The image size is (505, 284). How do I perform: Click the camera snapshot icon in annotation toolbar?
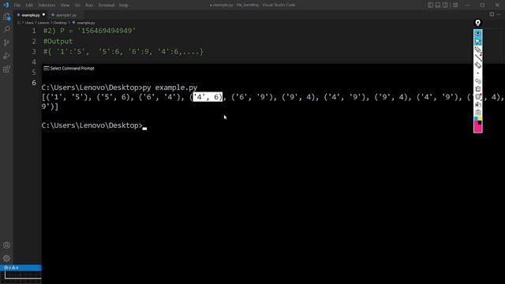point(478,105)
